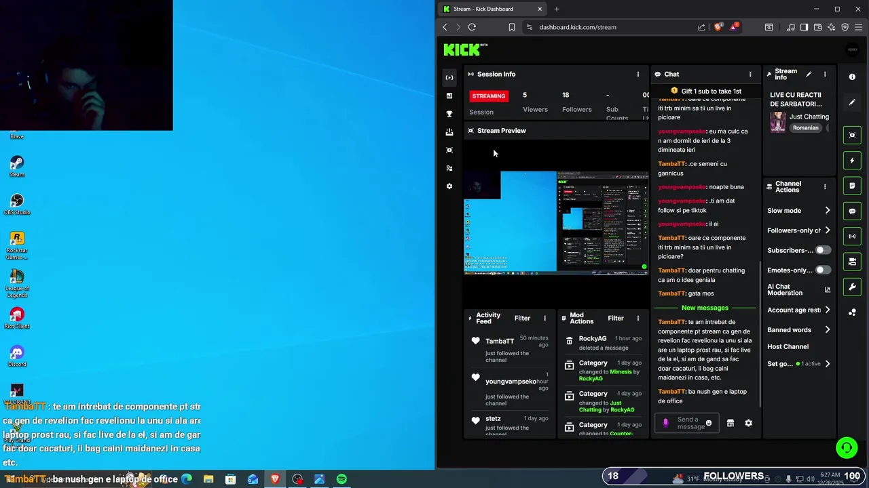Open the Stream info three-dot menu
Image resolution: width=869 pixels, height=488 pixels.
pyautogui.click(x=825, y=74)
